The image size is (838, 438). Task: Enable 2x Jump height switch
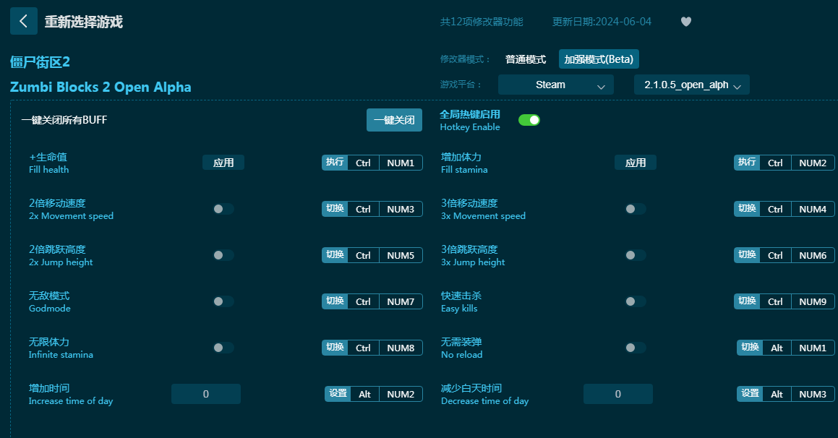pos(223,255)
